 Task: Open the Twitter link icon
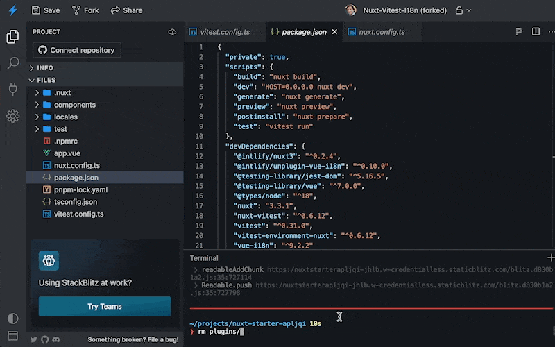point(33,339)
